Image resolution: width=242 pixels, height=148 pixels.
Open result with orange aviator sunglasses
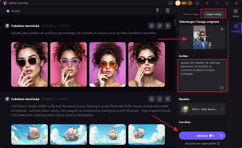(108, 65)
